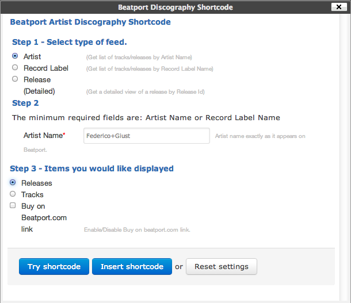Enable the Buy on Beatport.com link checkbox

pyautogui.click(x=13, y=206)
